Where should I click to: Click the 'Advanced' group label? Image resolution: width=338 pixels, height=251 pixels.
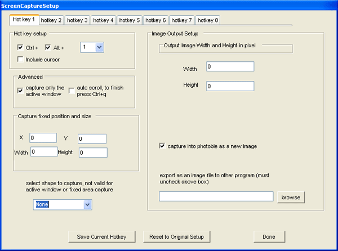pyautogui.click(x=30, y=77)
